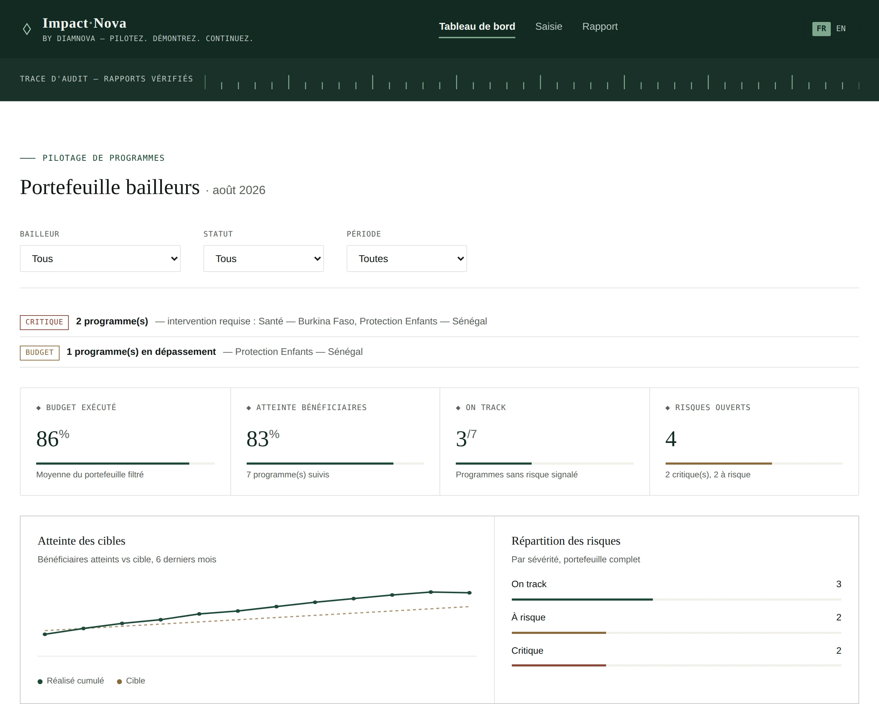Click the À risque severity bar

point(676,633)
